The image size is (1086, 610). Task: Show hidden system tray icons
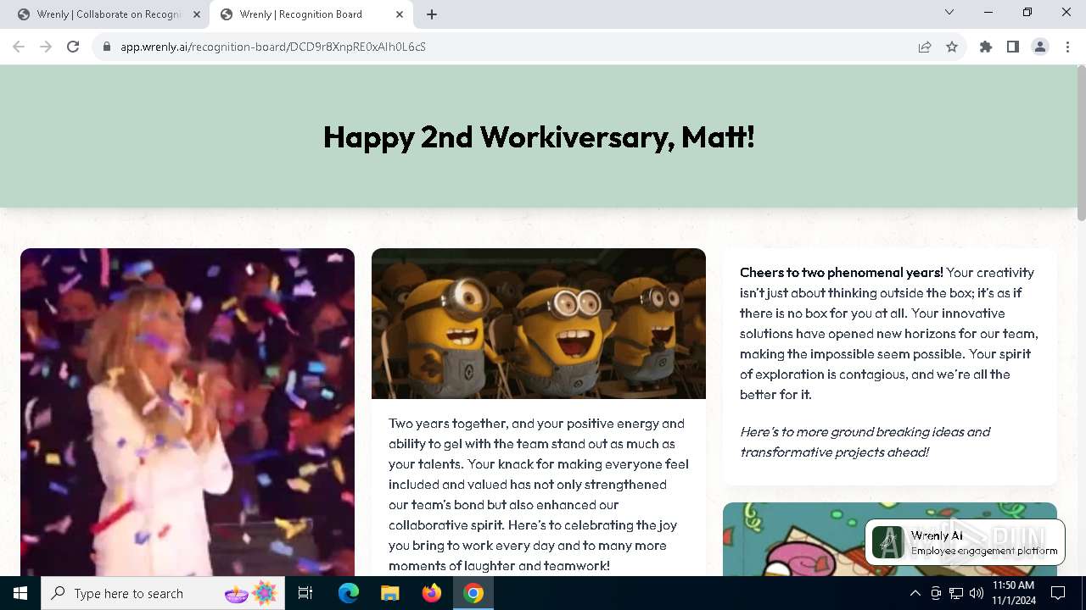pyautogui.click(x=915, y=593)
